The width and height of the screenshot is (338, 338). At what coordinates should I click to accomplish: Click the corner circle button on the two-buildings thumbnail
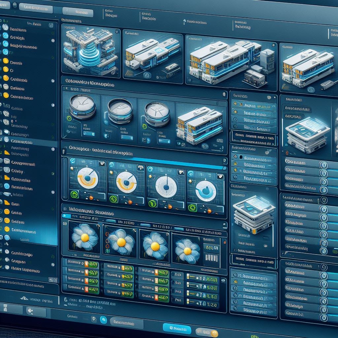click(x=274, y=45)
